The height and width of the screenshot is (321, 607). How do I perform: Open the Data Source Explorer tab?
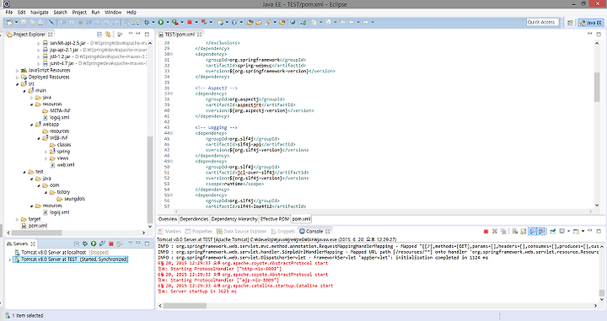[x=241, y=232]
